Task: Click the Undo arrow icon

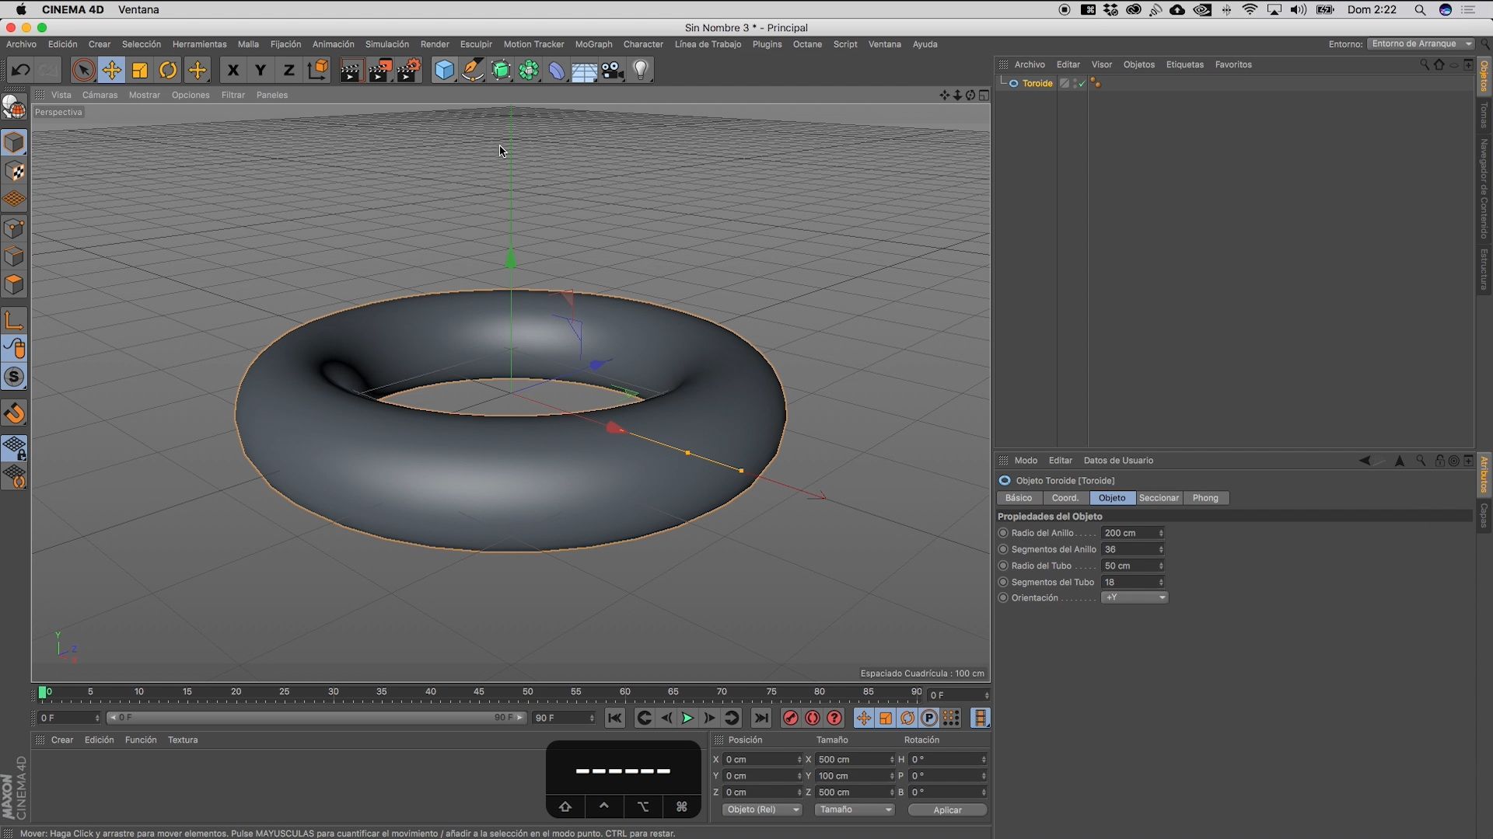Action: (x=20, y=70)
